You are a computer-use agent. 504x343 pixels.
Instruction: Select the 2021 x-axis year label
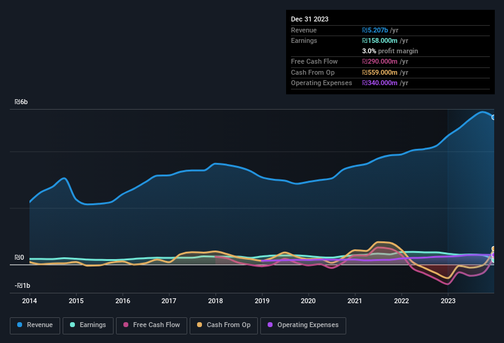pos(355,301)
